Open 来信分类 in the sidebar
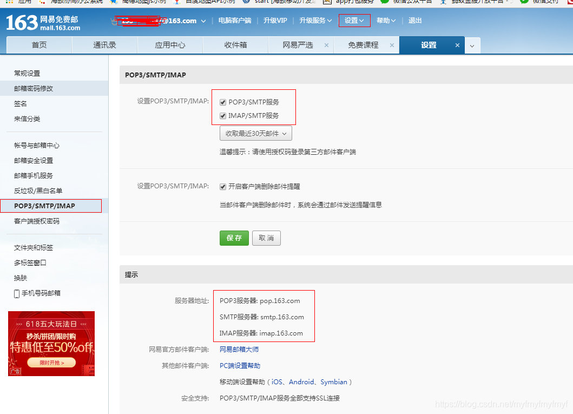The height and width of the screenshot is (414, 573). tap(27, 119)
